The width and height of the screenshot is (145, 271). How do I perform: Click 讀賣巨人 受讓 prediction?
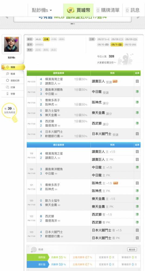pyautogui.click(x=102, y=81)
